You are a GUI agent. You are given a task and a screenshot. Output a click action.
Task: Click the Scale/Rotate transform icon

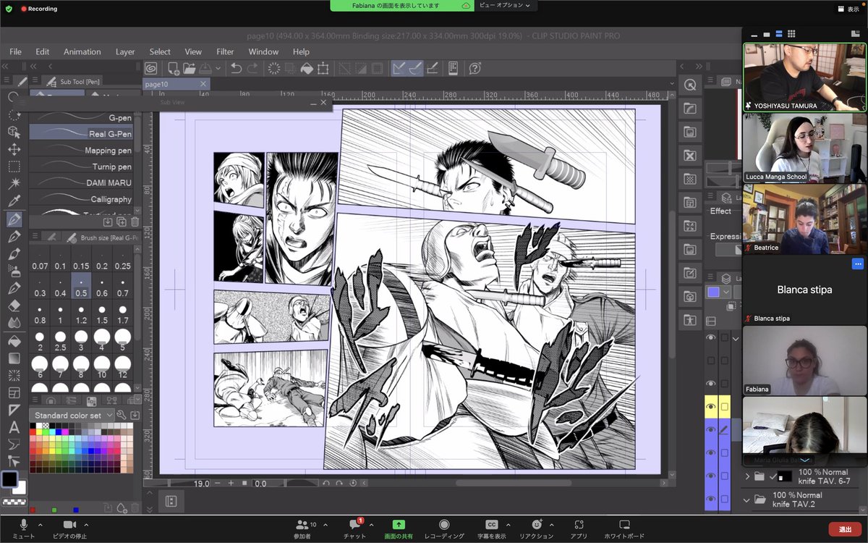click(x=323, y=68)
